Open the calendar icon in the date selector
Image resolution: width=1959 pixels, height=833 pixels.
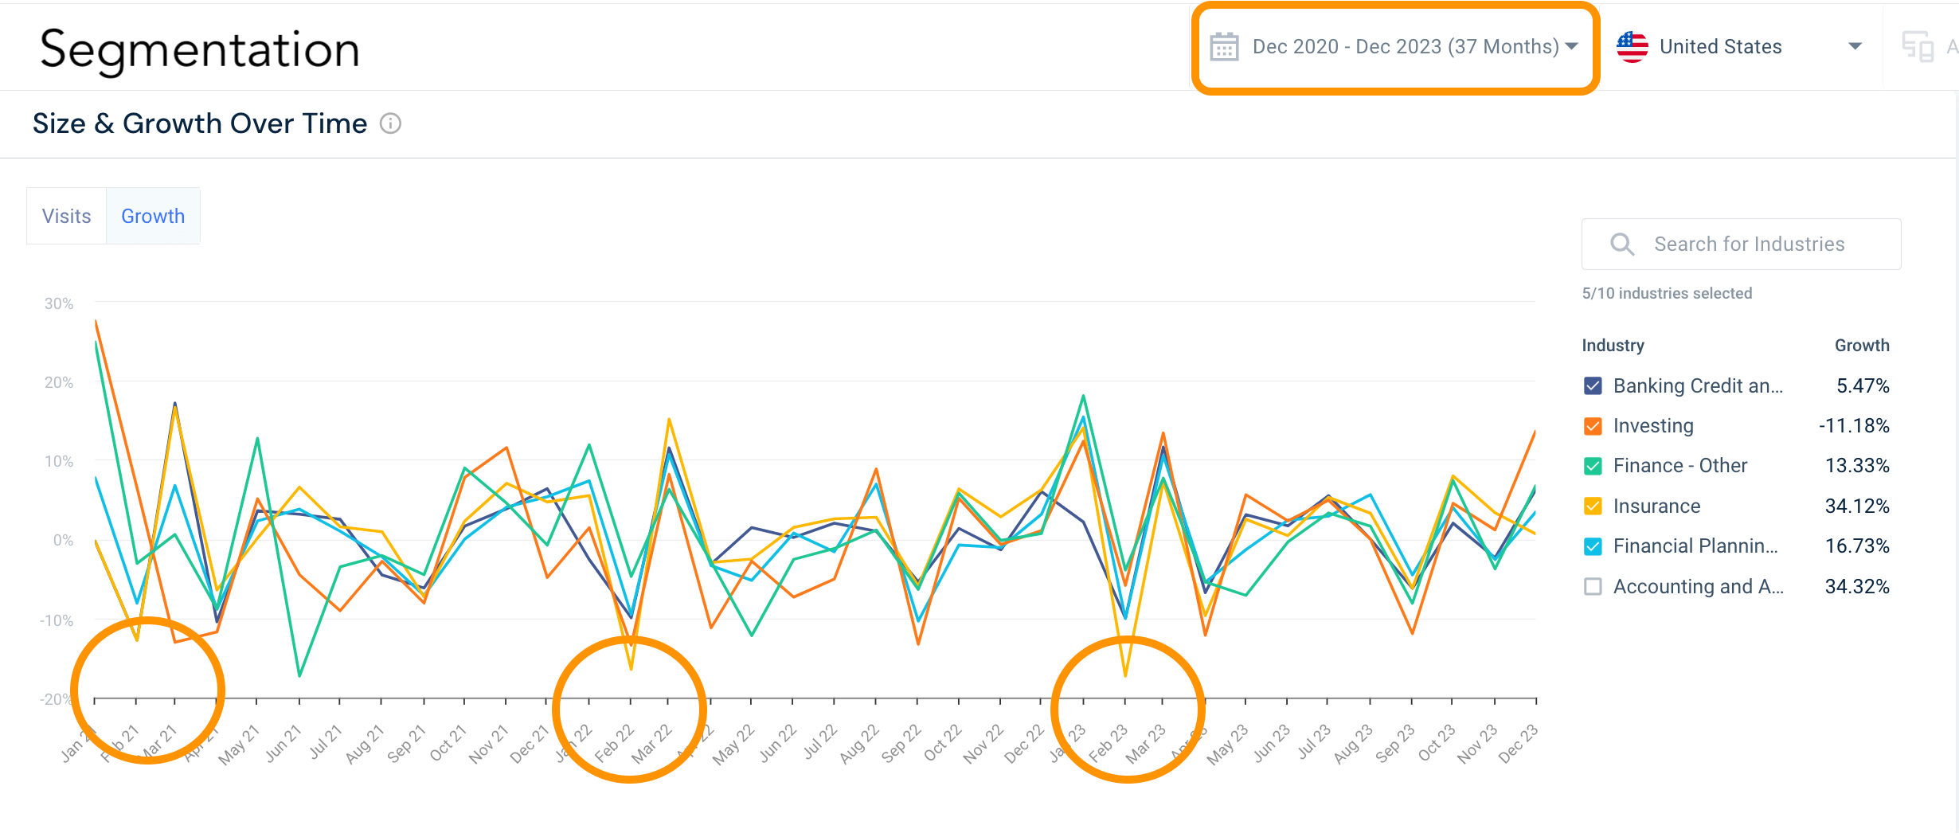(x=1226, y=47)
